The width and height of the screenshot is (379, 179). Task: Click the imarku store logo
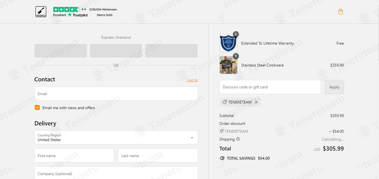point(41,12)
